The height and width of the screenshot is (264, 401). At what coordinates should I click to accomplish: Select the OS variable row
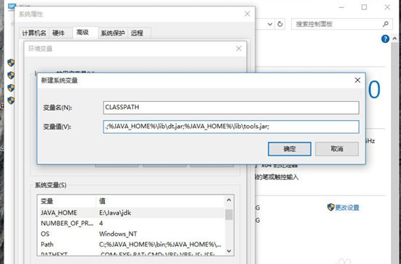(132, 234)
